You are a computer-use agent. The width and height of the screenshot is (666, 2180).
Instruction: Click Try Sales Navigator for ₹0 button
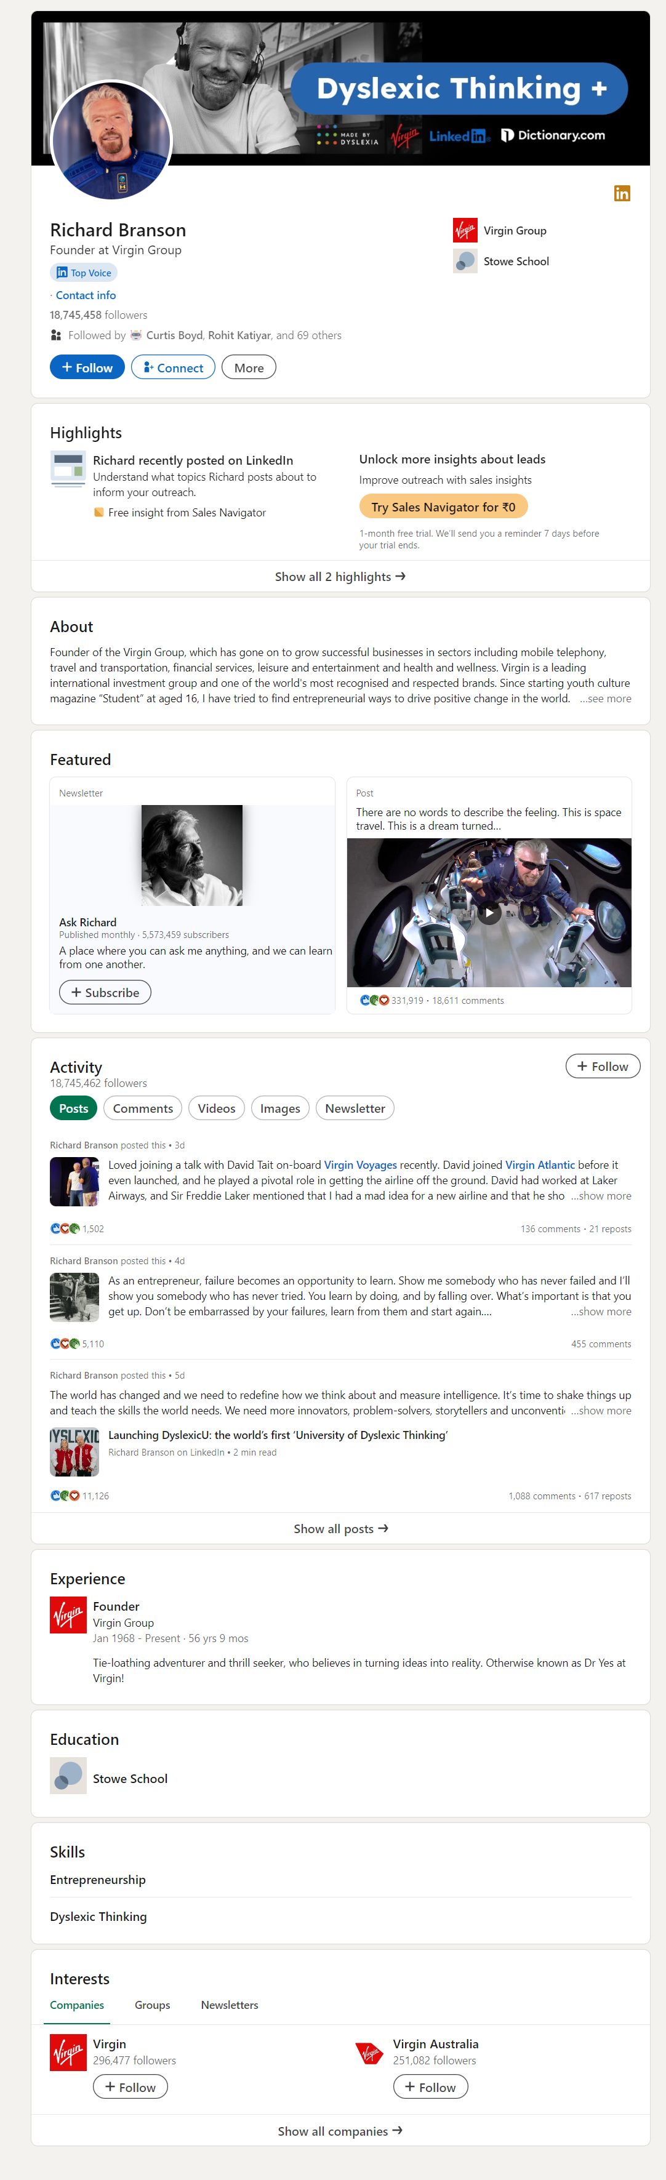click(x=443, y=507)
